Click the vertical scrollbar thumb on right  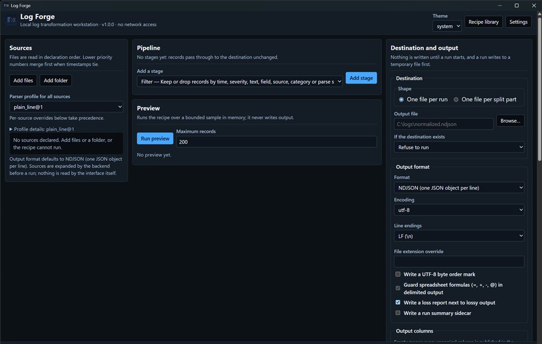[x=539, y=89]
